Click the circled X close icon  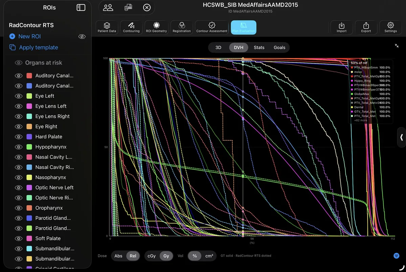point(147,7)
